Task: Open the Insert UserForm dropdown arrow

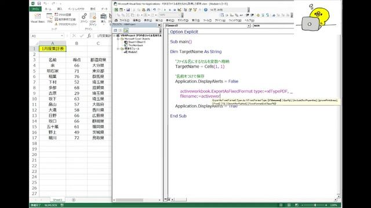Action: coord(124,10)
